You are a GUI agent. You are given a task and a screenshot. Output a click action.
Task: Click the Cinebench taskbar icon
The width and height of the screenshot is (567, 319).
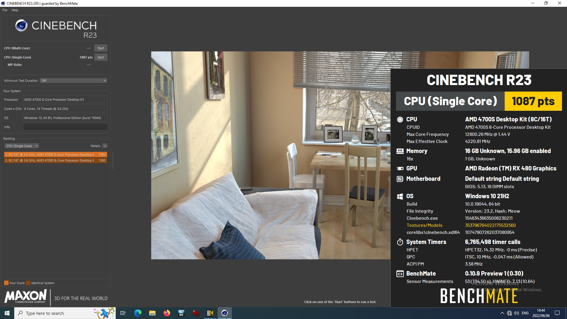click(225, 313)
